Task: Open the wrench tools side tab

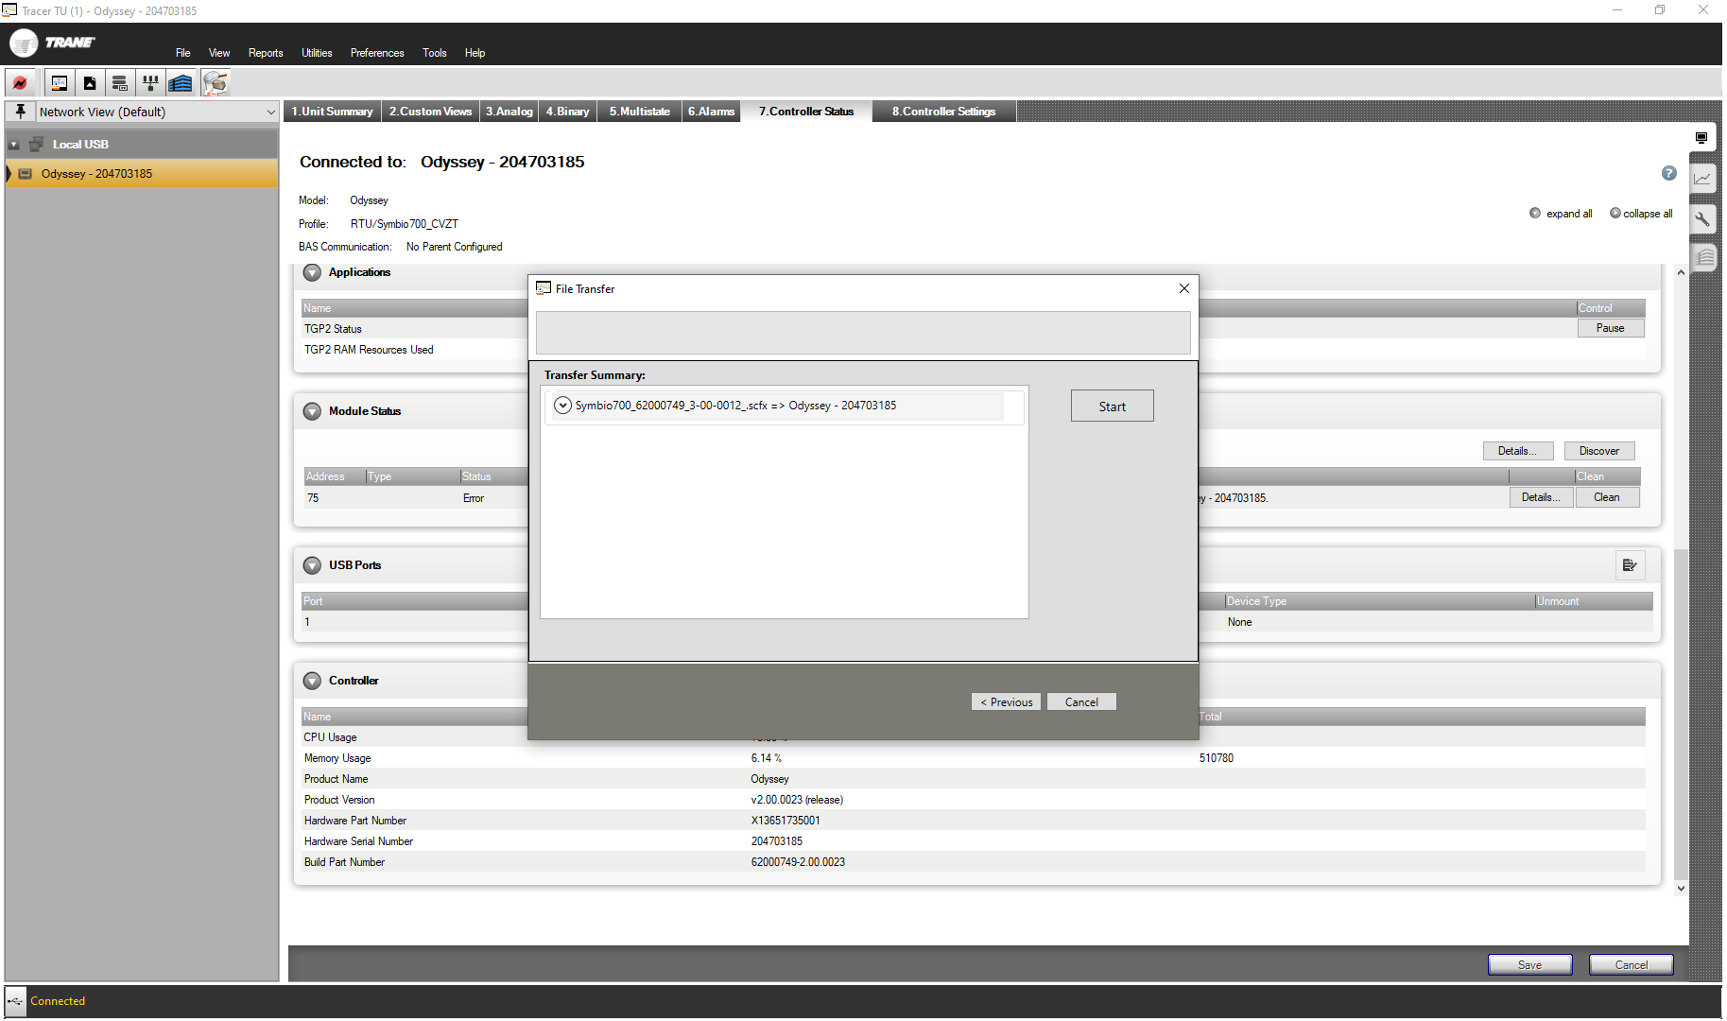Action: click(1702, 218)
